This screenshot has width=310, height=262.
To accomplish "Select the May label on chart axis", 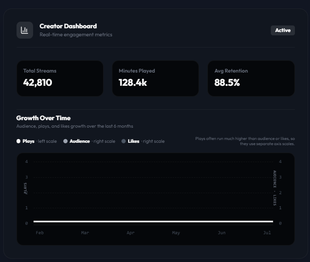I will click(176, 233).
